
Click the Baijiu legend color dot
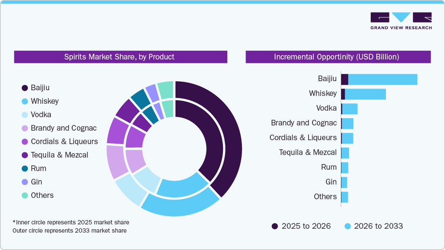pyautogui.click(x=25, y=88)
